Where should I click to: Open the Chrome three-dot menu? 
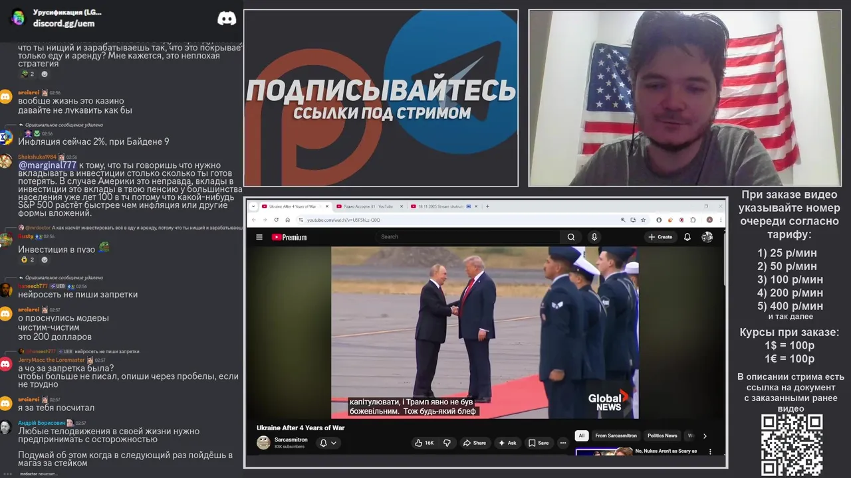[x=719, y=220]
